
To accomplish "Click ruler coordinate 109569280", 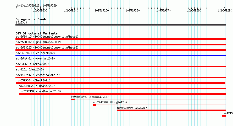I will [x=194, y=10].
